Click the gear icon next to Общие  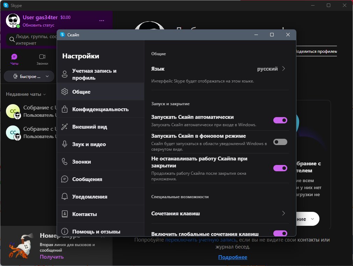pyautogui.click(x=64, y=92)
